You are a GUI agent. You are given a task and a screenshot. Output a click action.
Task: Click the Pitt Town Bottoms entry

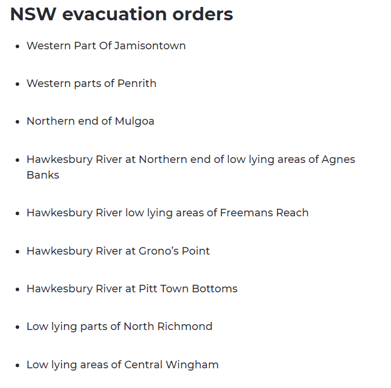[132, 289]
